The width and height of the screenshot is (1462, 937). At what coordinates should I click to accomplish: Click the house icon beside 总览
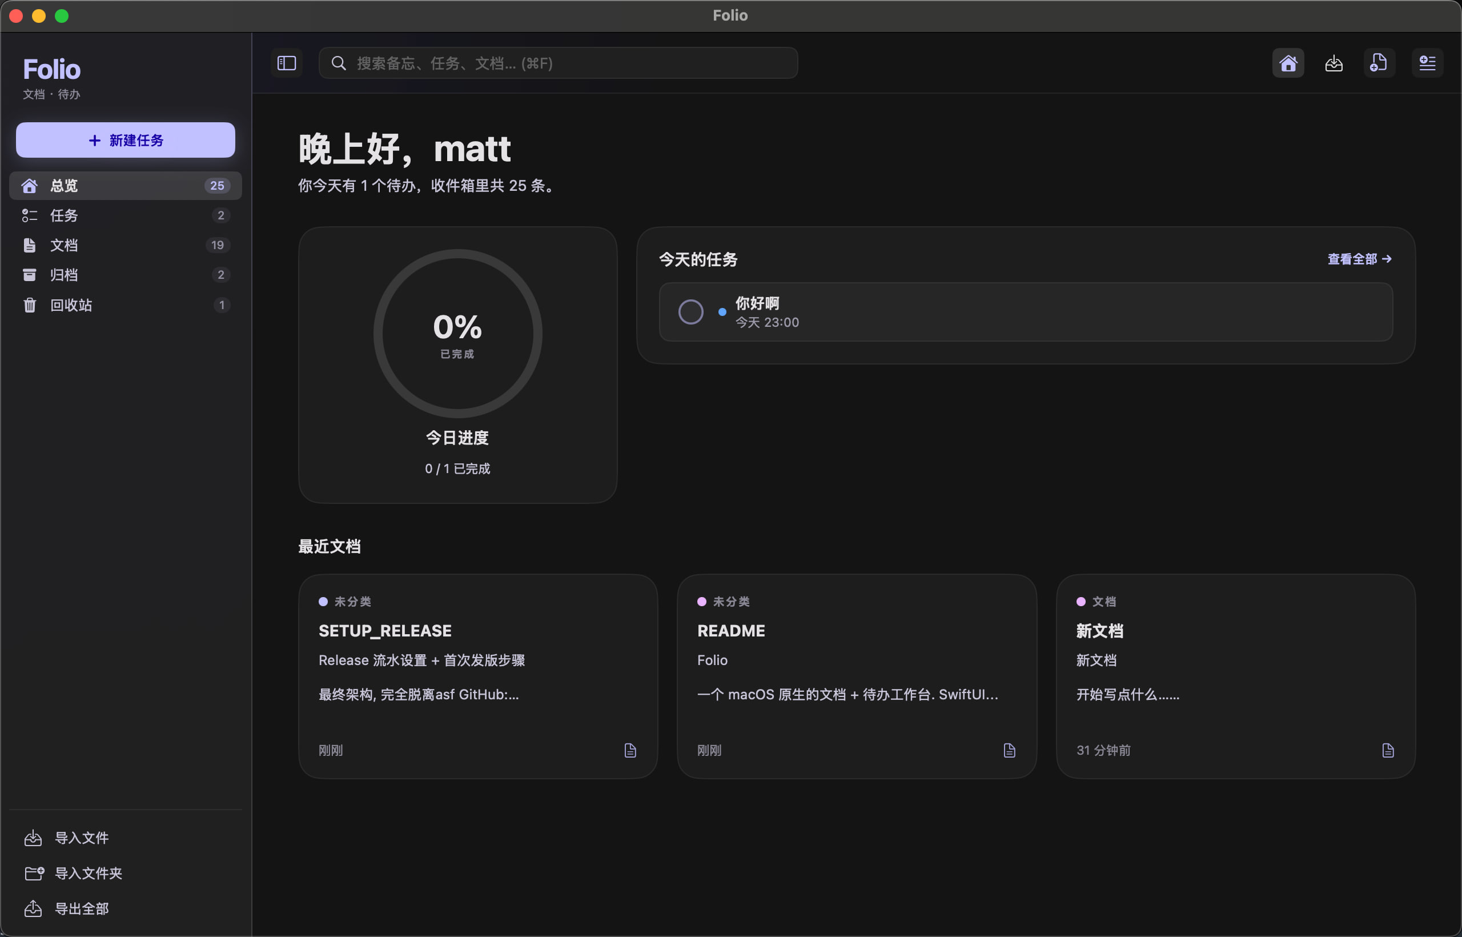coord(29,186)
